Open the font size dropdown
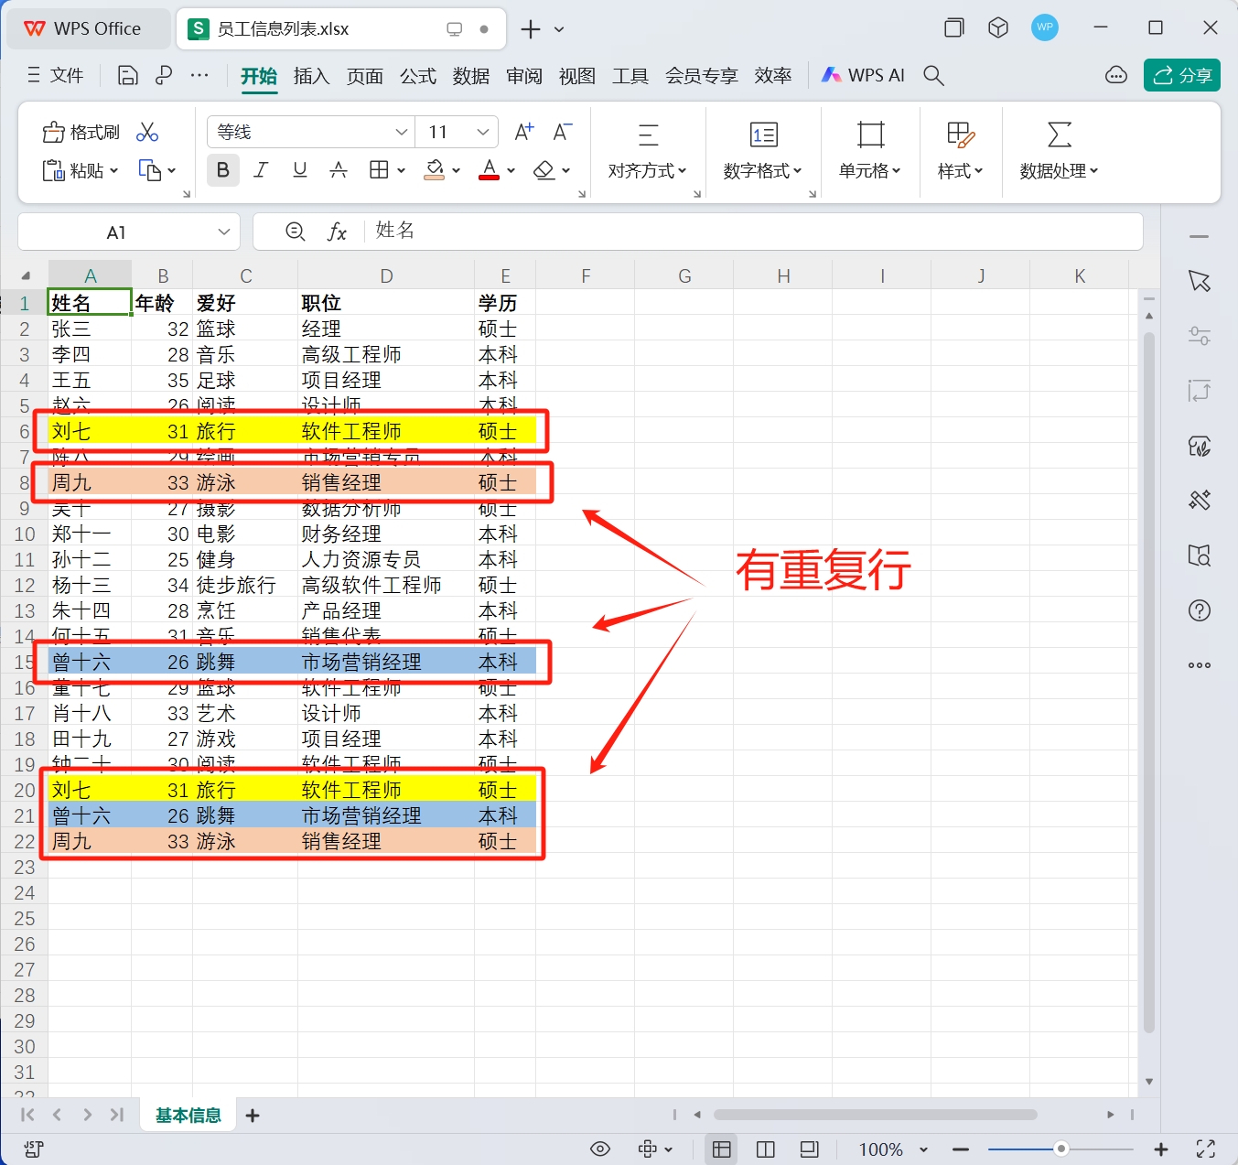Viewport: 1238px width, 1165px height. [x=483, y=133]
